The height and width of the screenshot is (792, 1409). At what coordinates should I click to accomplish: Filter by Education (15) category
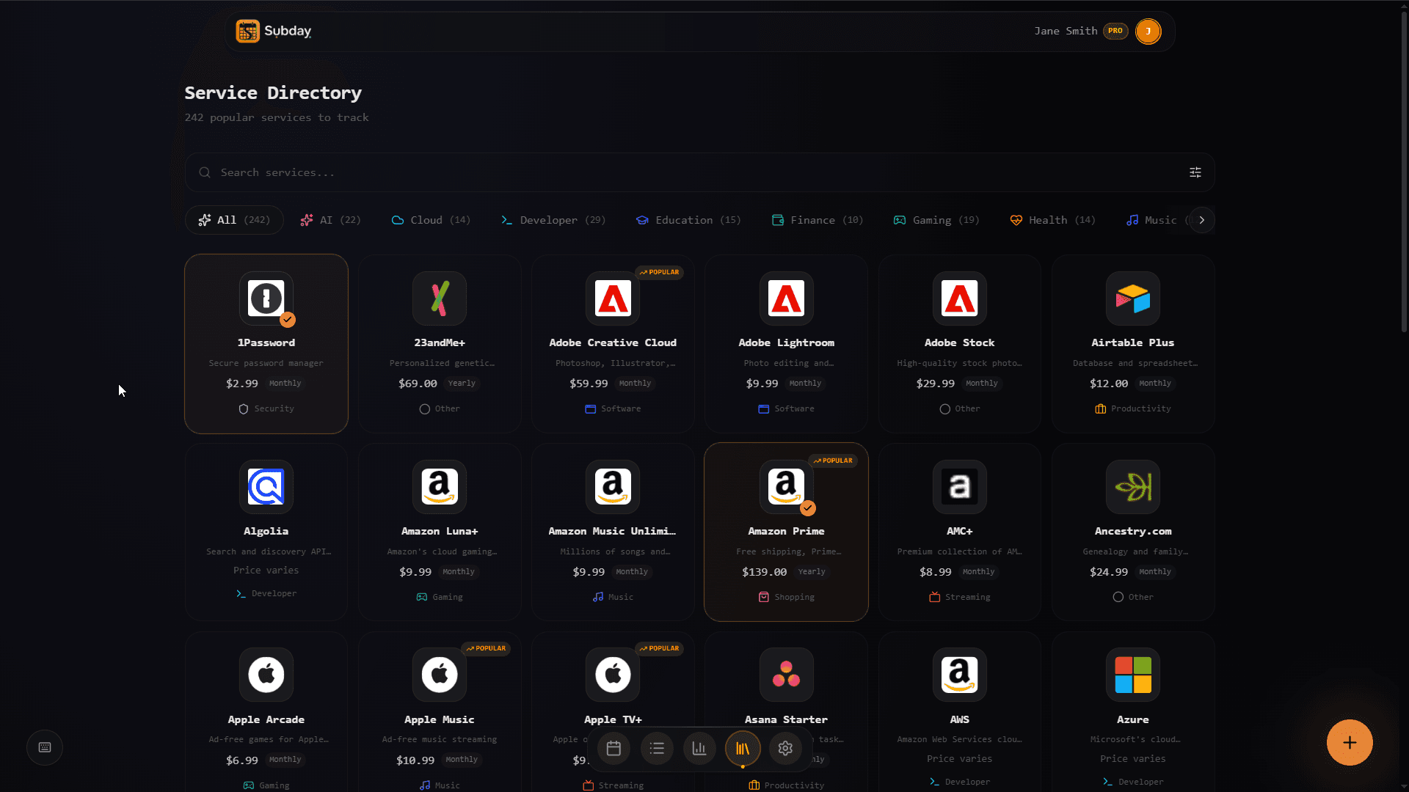click(x=688, y=220)
